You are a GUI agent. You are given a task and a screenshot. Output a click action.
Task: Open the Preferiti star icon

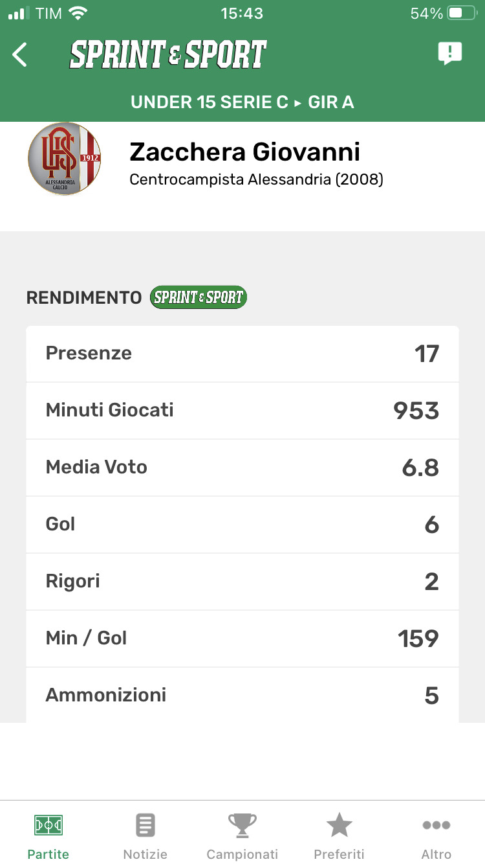(x=339, y=825)
